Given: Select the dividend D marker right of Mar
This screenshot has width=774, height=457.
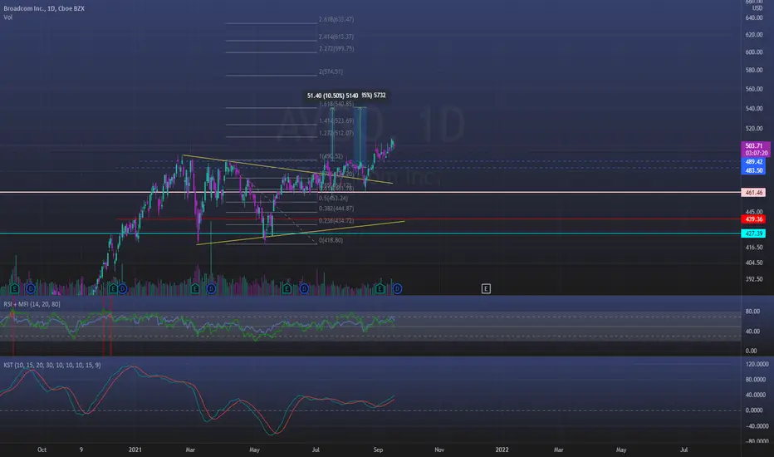Looking at the screenshot, I should coord(211,288).
